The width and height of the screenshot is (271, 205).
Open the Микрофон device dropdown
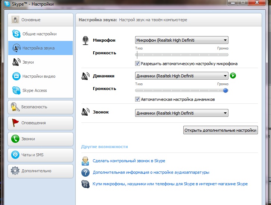[x=182, y=40]
